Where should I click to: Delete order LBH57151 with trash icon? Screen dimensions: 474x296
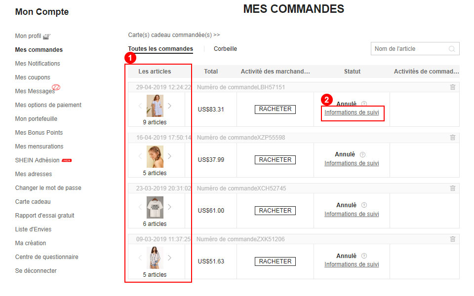(x=453, y=87)
